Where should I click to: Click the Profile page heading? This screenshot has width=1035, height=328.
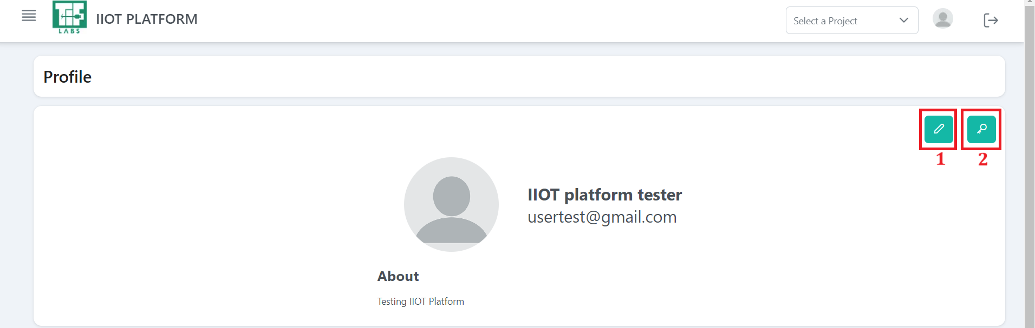tap(68, 77)
